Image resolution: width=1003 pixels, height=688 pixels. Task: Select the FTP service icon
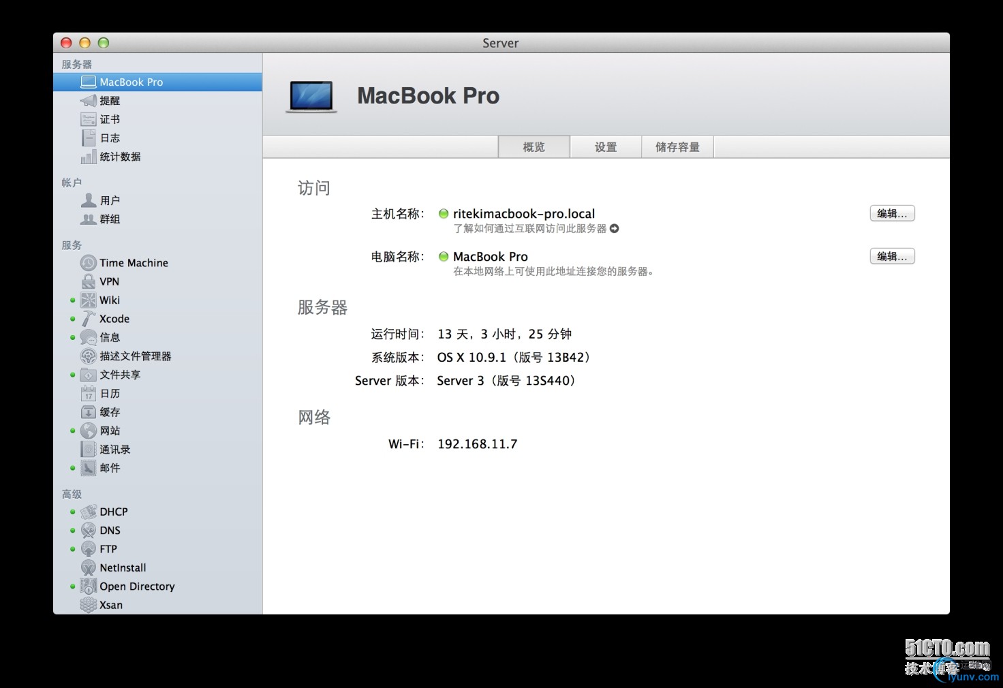point(89,549)
